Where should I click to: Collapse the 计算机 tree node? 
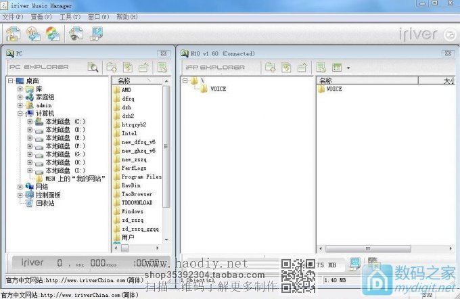click(20, 114)
